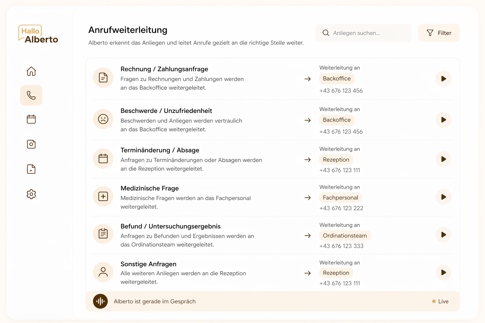This screenshot has height=323, width=485.
Task: Click the Live status indicator
Action: pyautogui.click(x=440, y=301)
